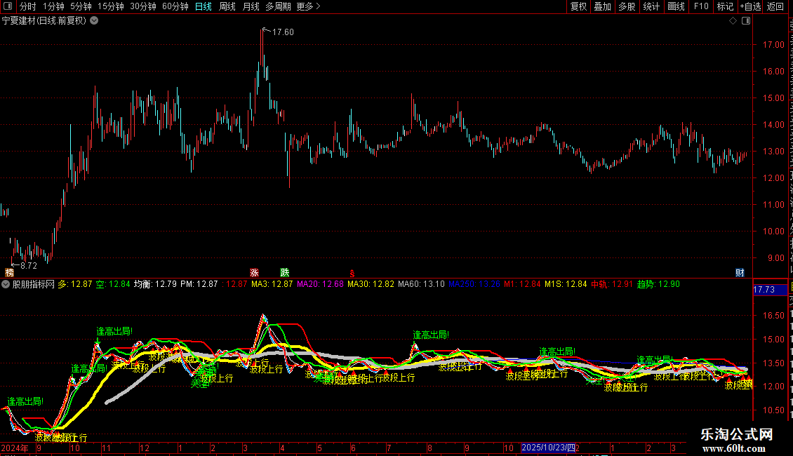Click the 多: 12.87 value label
793x456 pixels.
(x=75, y=284)
